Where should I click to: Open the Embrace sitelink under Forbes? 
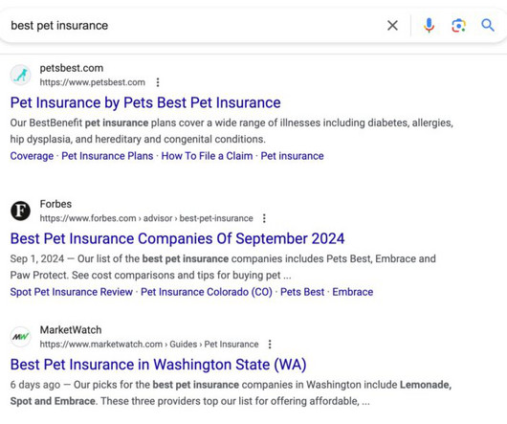353,292
